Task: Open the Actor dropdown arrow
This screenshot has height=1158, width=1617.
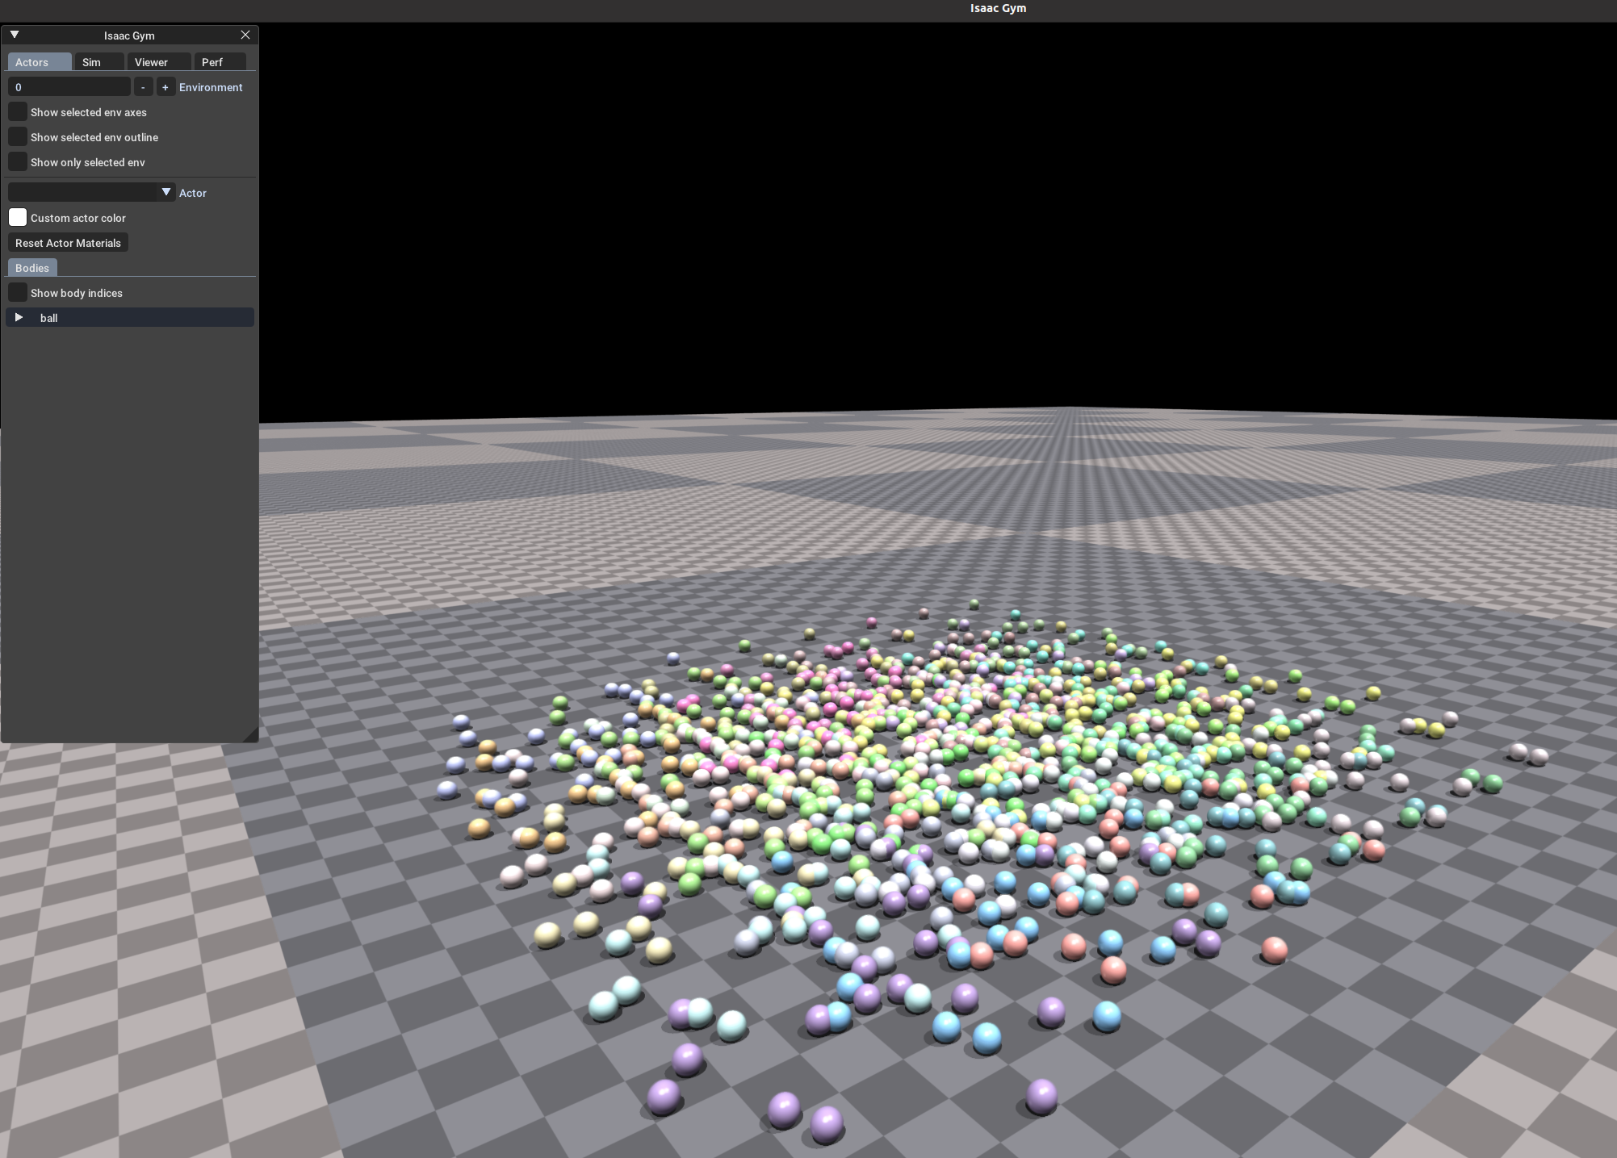Action: click(x=166, y=192)
